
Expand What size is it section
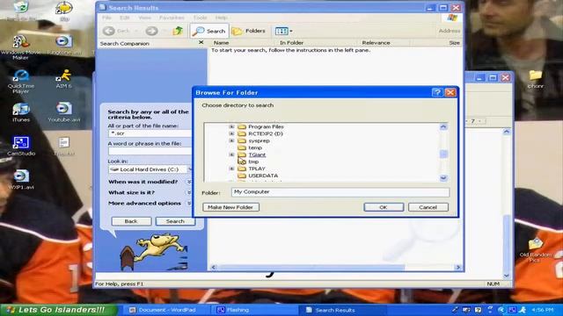click(x=189, y=193)
